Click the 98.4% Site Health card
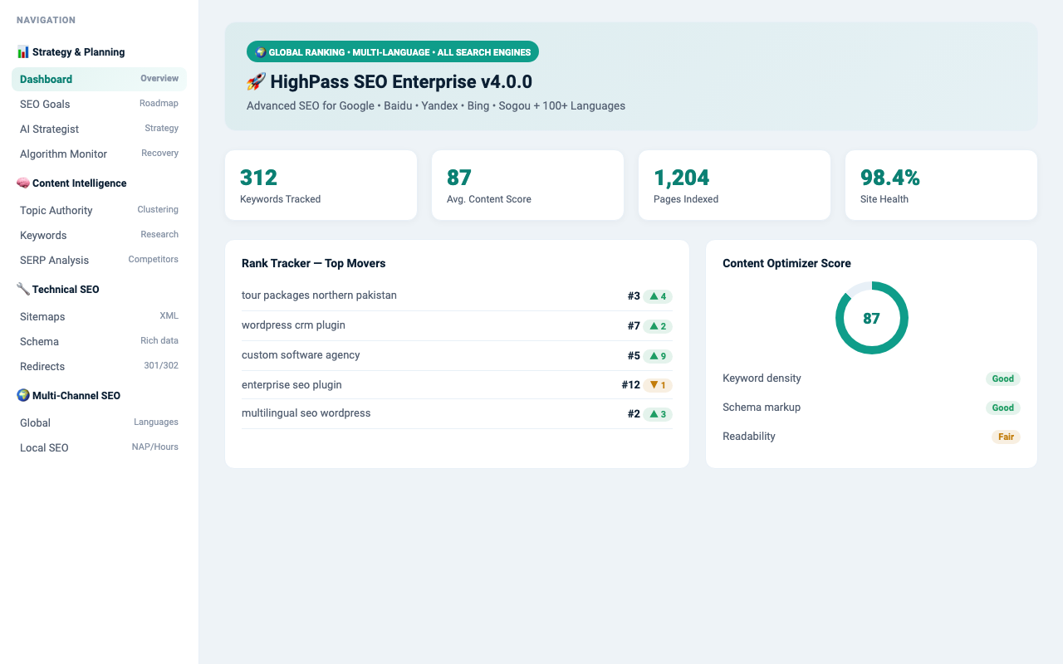 pyautogui.click(x=941, y=185)
